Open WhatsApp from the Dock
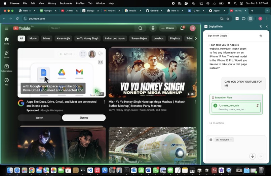Screen dimensions: 271x176 (156, 170)
